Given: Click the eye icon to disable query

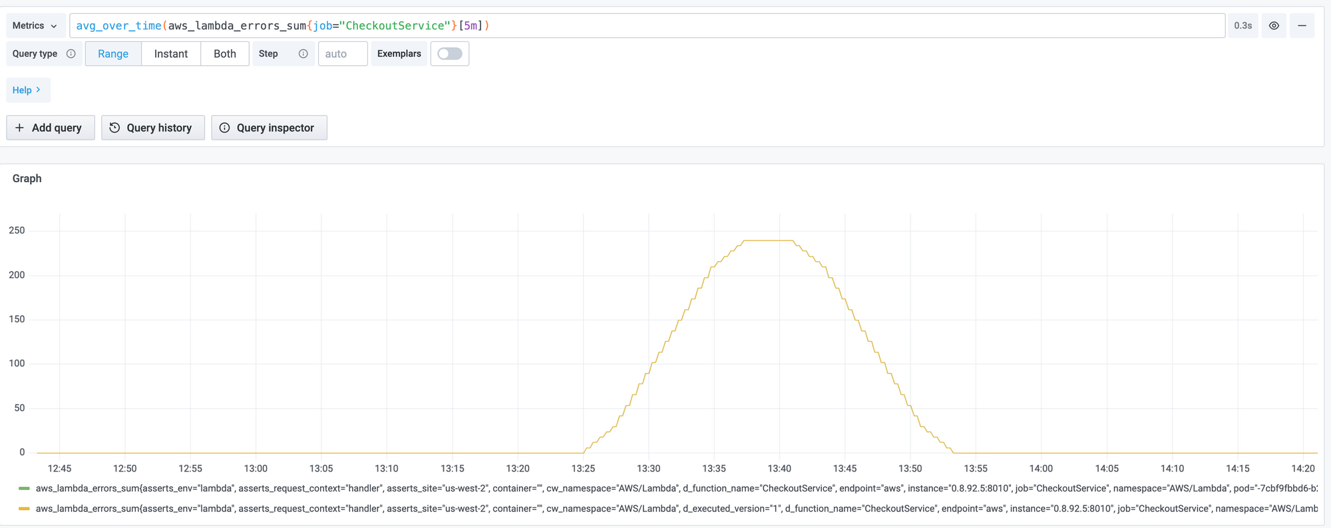Looking at the screenshot, I should 1274,26.
